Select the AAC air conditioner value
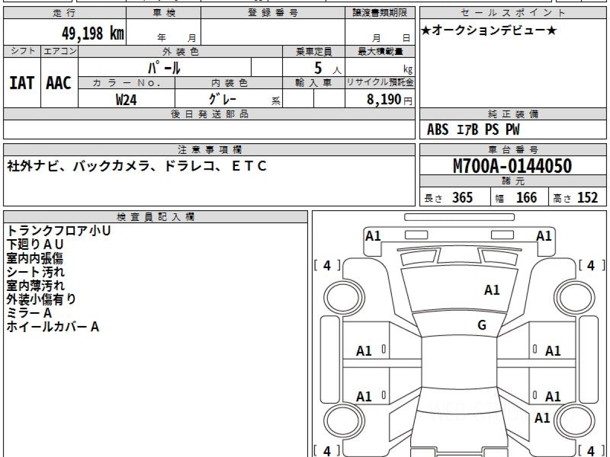The image size is (610, 457). click(59, 83)
